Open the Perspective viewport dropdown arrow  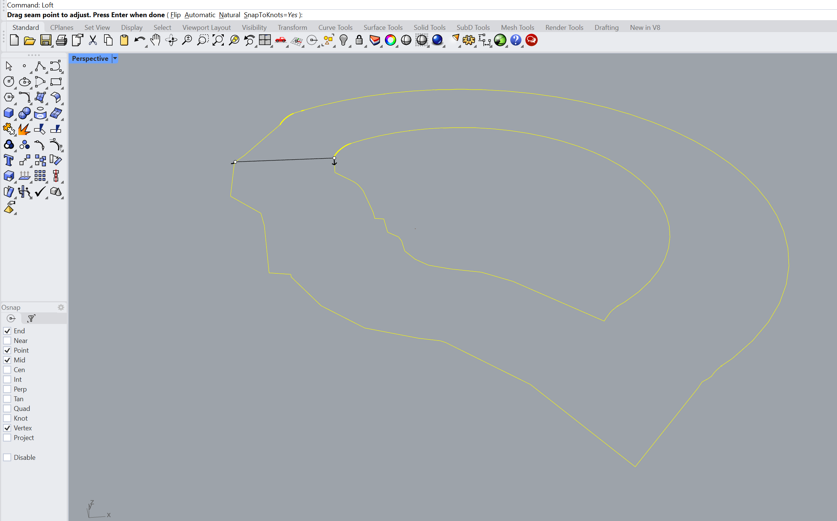115,59
